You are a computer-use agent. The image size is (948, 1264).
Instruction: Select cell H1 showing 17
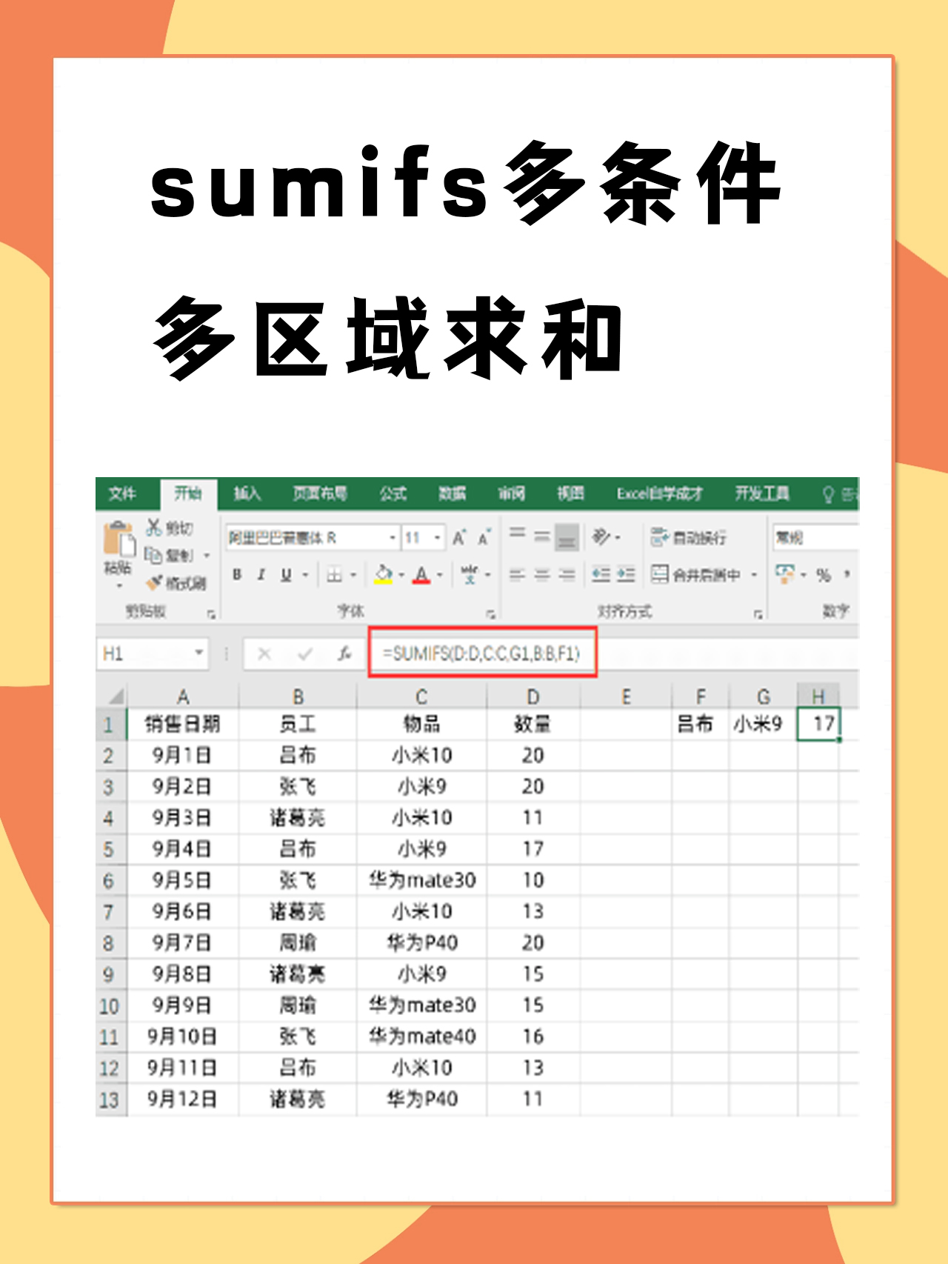click(x=819, y=724)
